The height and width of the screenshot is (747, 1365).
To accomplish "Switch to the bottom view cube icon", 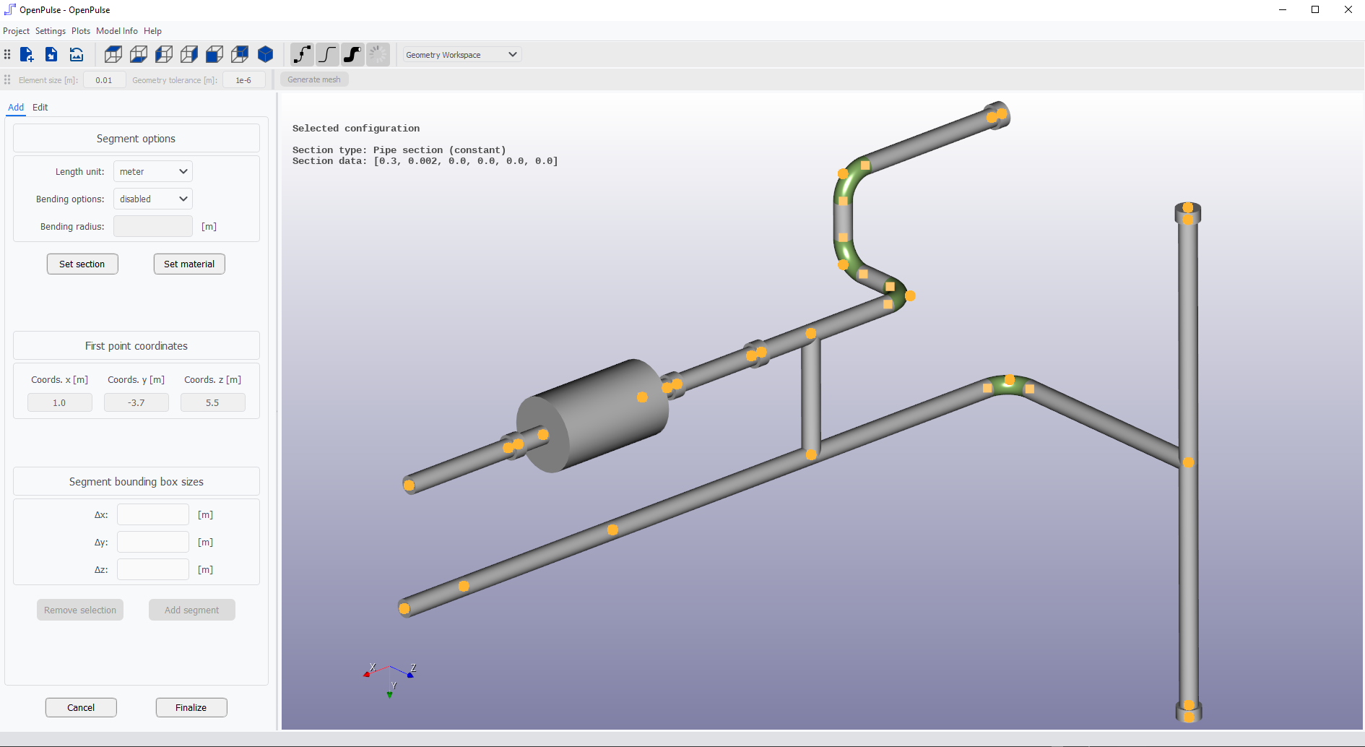I will 138,54.
